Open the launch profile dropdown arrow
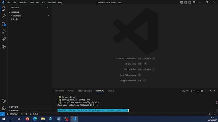The height and width of the screenshot is (122, 218). [194, 91]
